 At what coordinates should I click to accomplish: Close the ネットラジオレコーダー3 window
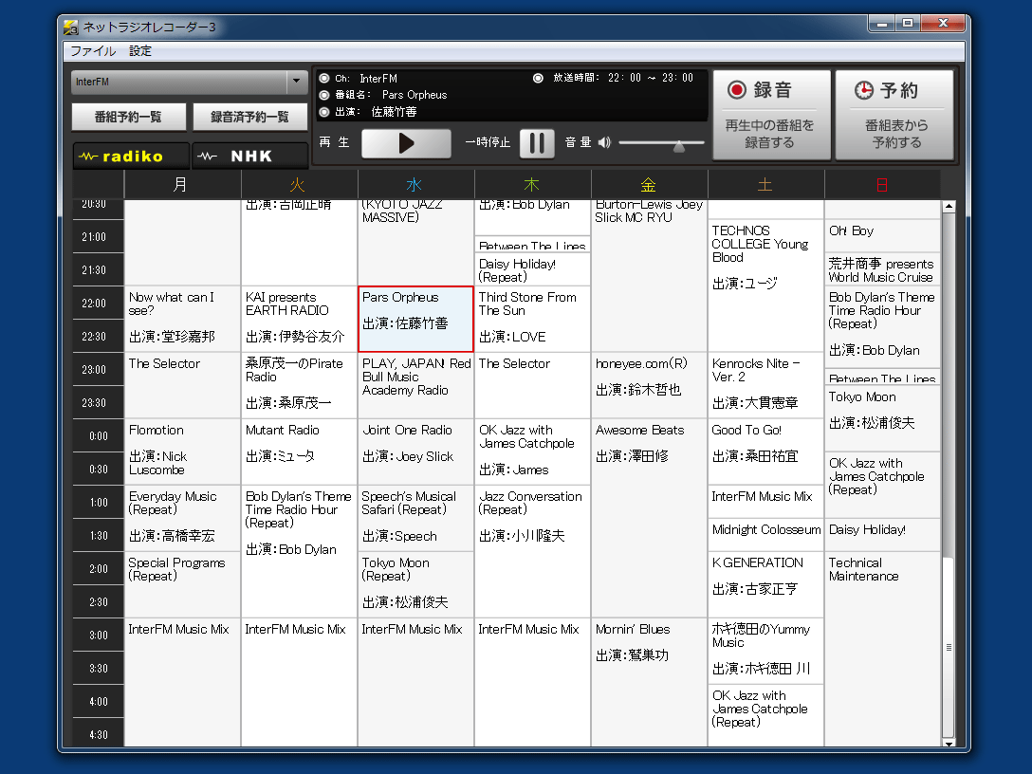943,24
